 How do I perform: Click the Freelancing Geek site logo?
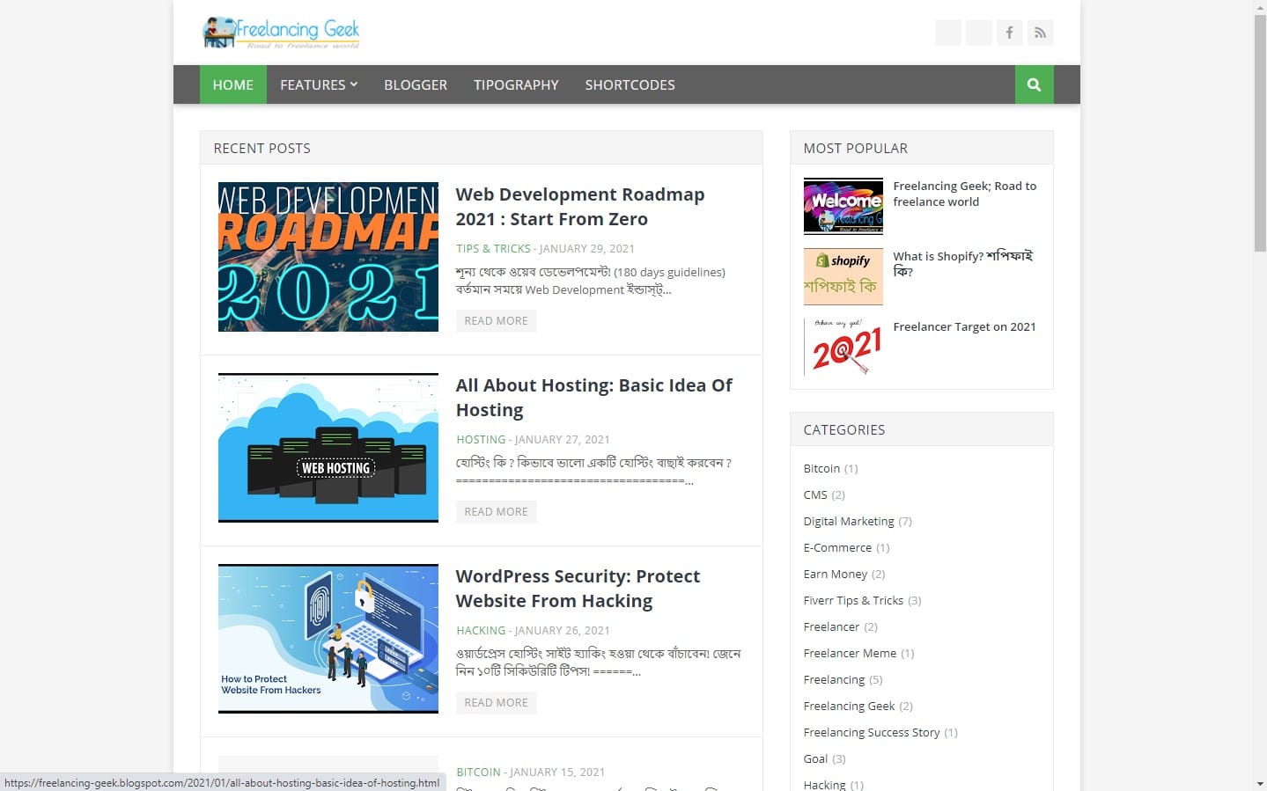tap(281, 33)
